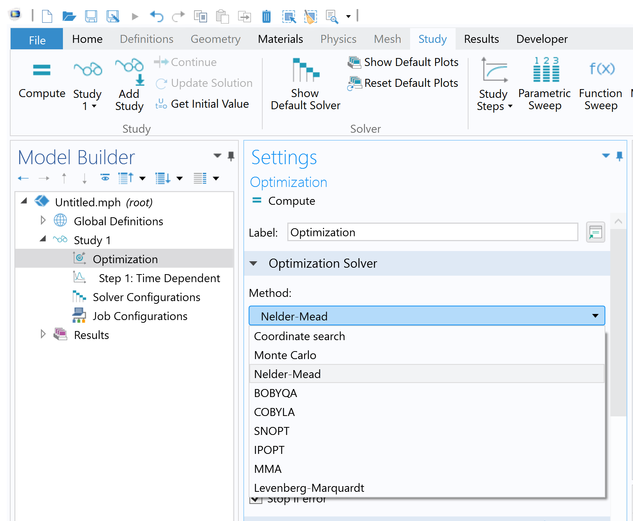This screenshot has width=633, height=521.
Task: Click the pin icon on Model Builder panel
Action: coord(231,156)
